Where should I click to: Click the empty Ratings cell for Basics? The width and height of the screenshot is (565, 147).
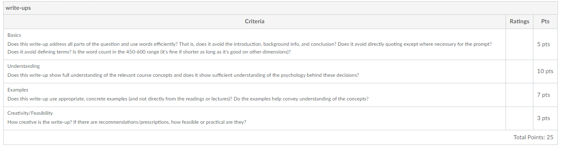[519, 44]
